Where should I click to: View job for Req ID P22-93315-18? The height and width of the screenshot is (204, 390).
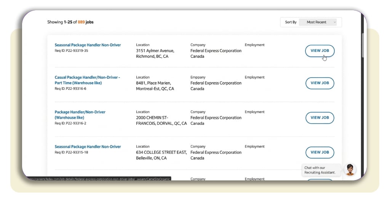(x=320, y=152)
